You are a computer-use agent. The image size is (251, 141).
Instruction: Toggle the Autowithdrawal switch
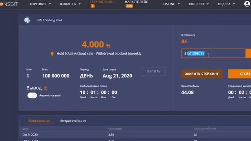[x=32, y=96]
